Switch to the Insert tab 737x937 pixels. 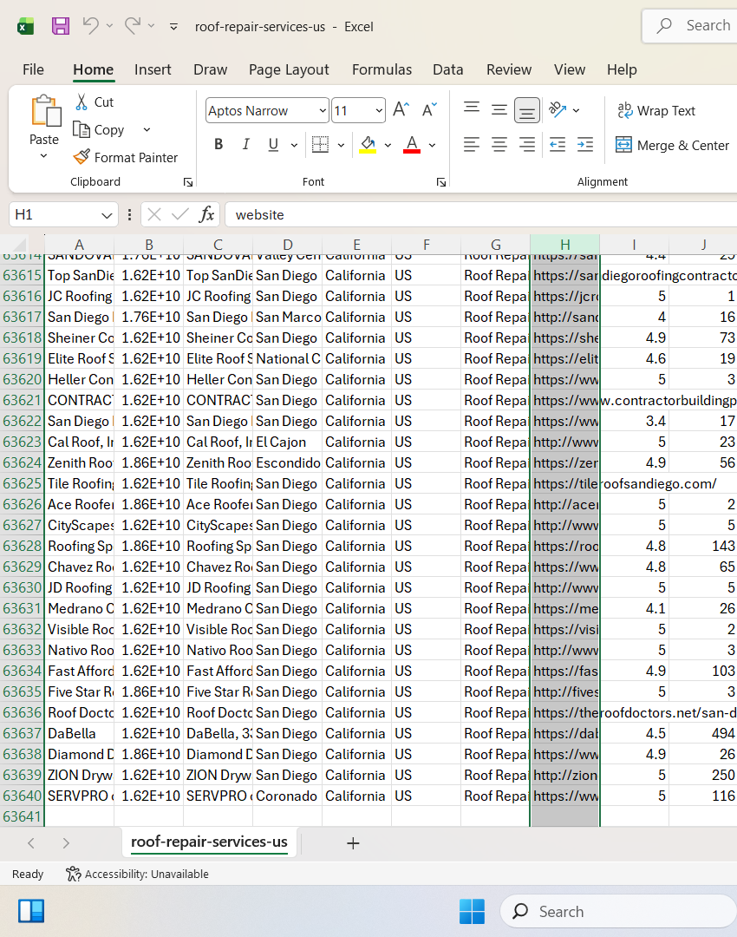pos(153,69)
